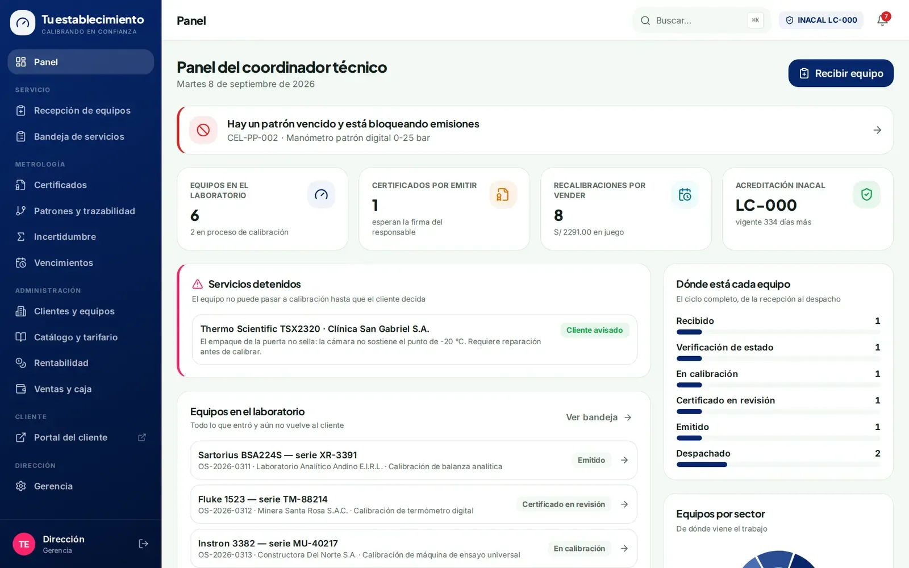Open the arrow for Instron 3382 row
Image resolution: width=909 pixels, height=568 pixels.
coord(624,549)
